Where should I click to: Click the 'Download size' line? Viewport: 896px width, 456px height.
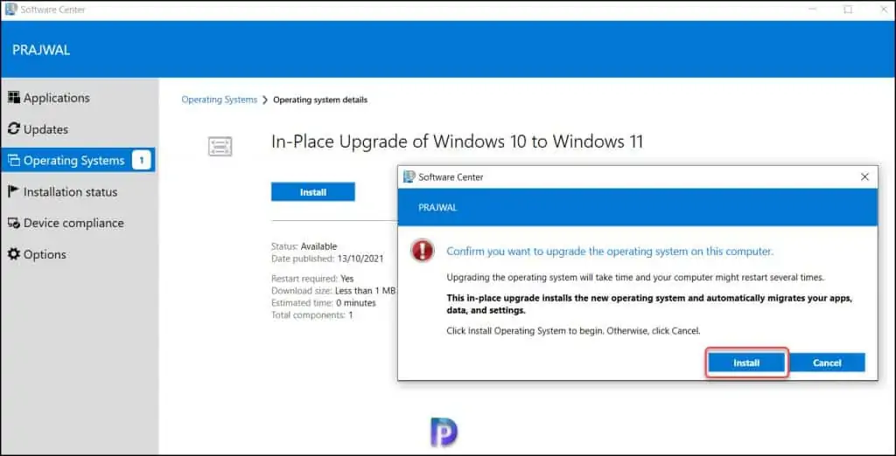click(x=333, y=291)
